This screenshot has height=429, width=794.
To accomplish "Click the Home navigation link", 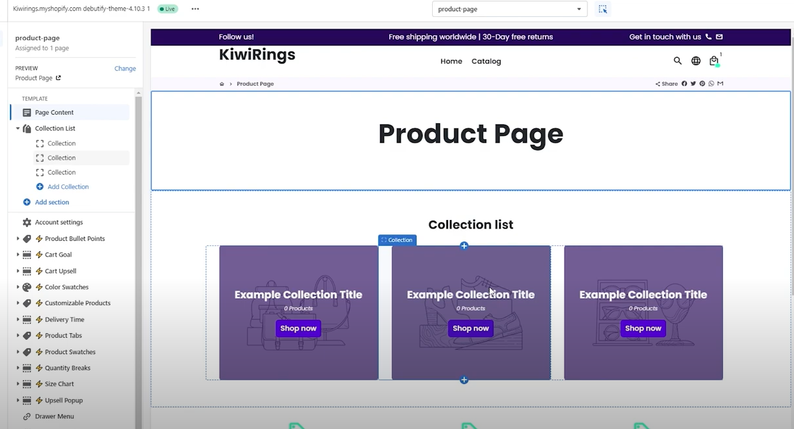I will (x=451, y=61).
